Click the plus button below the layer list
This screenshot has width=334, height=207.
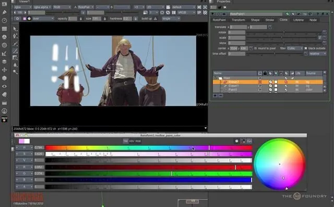tap(215, 96)
